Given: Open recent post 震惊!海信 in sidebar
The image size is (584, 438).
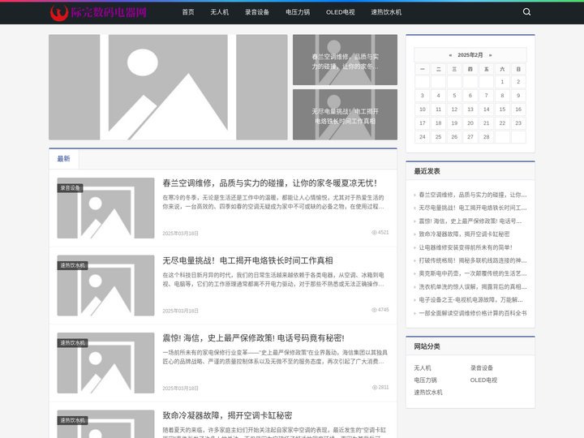Looking at the screenshot, I should [470, 221].
